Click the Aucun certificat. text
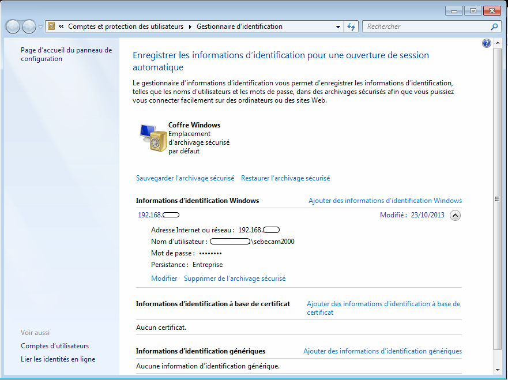 tap(161, 328)
